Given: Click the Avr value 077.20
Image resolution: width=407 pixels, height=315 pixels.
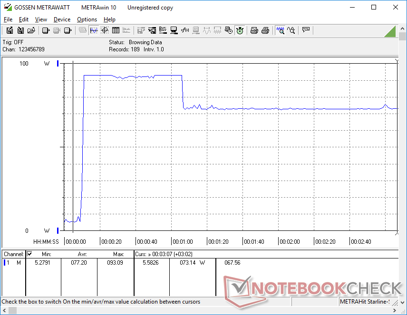Looking at the screenshot, I should (79, 263).
